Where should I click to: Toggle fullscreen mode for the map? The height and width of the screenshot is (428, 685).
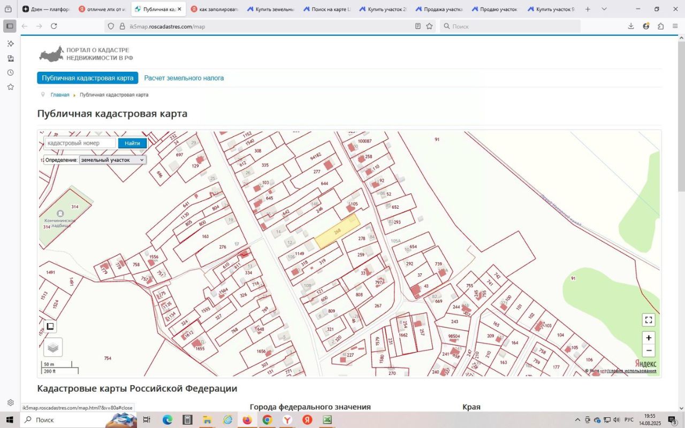[x=649, y=320]
